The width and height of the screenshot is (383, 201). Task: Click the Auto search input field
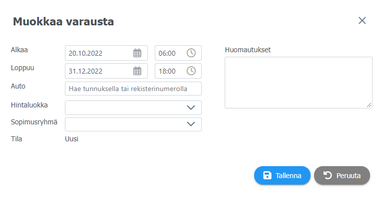pyautogui.click(x=133, y=89)
